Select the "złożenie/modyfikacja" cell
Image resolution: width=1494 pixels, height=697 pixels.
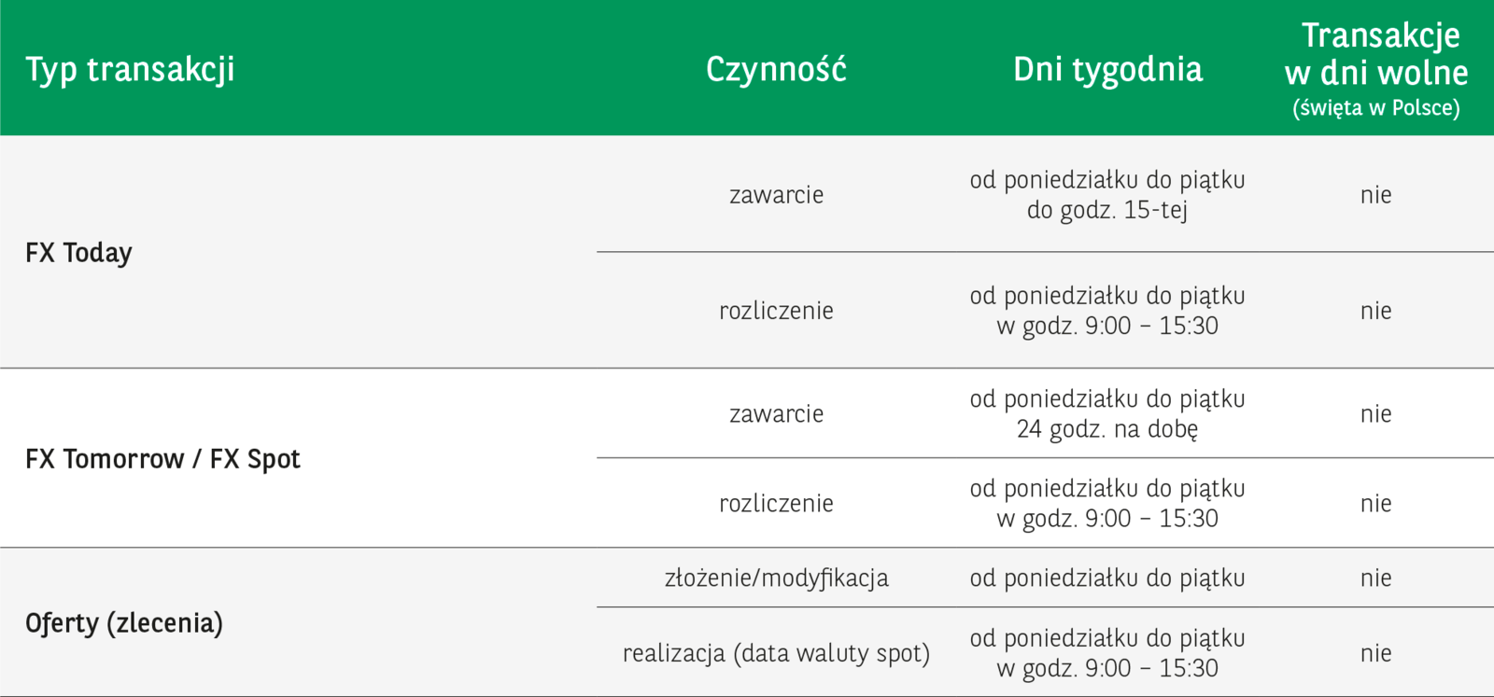point(776,579)
